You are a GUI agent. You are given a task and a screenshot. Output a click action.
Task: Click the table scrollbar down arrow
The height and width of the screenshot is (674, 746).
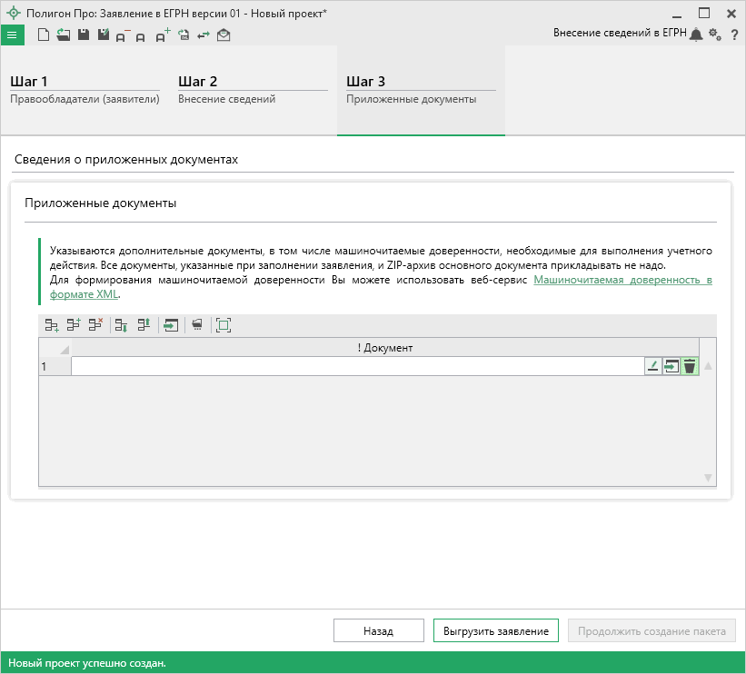pyautogui.click(x=708, y=477)
